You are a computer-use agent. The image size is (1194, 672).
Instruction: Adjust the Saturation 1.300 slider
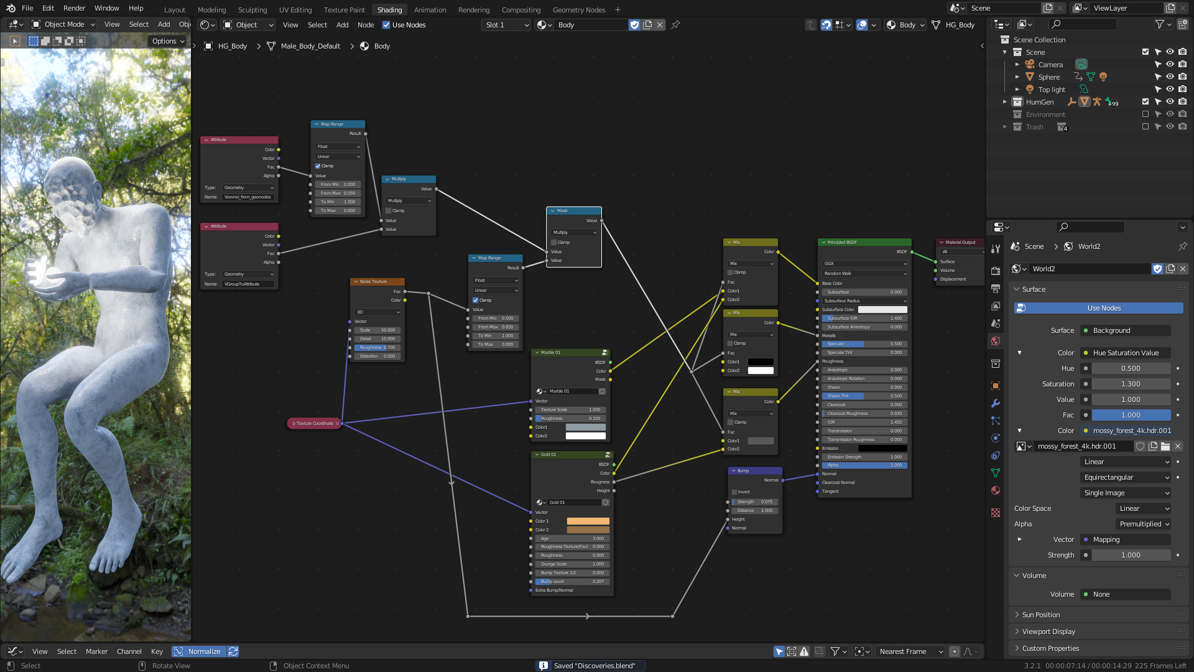[1131, 384]
